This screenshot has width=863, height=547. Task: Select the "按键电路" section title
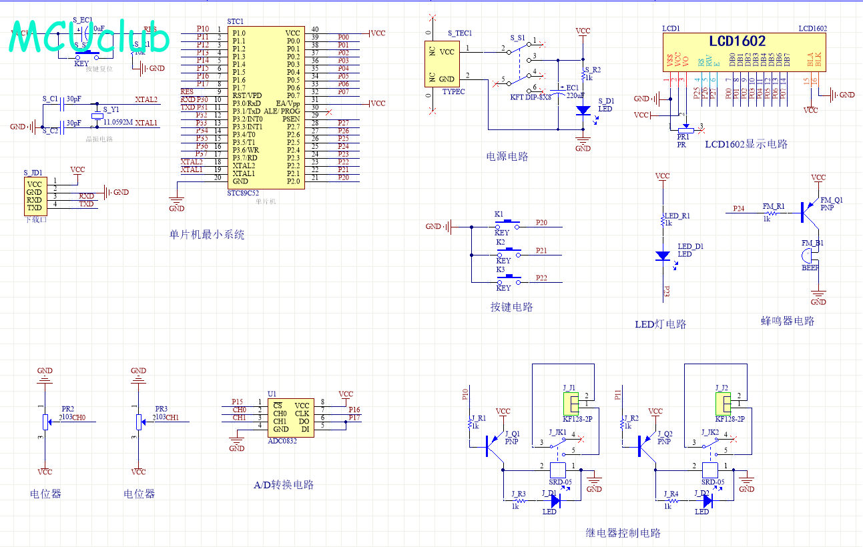512,308
